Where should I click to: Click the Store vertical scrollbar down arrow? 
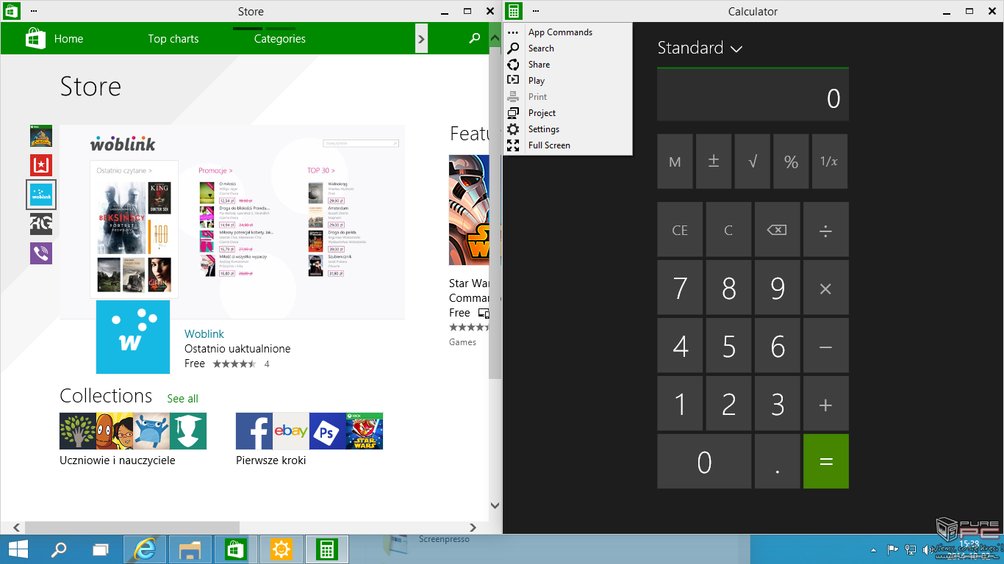(495, 506)
